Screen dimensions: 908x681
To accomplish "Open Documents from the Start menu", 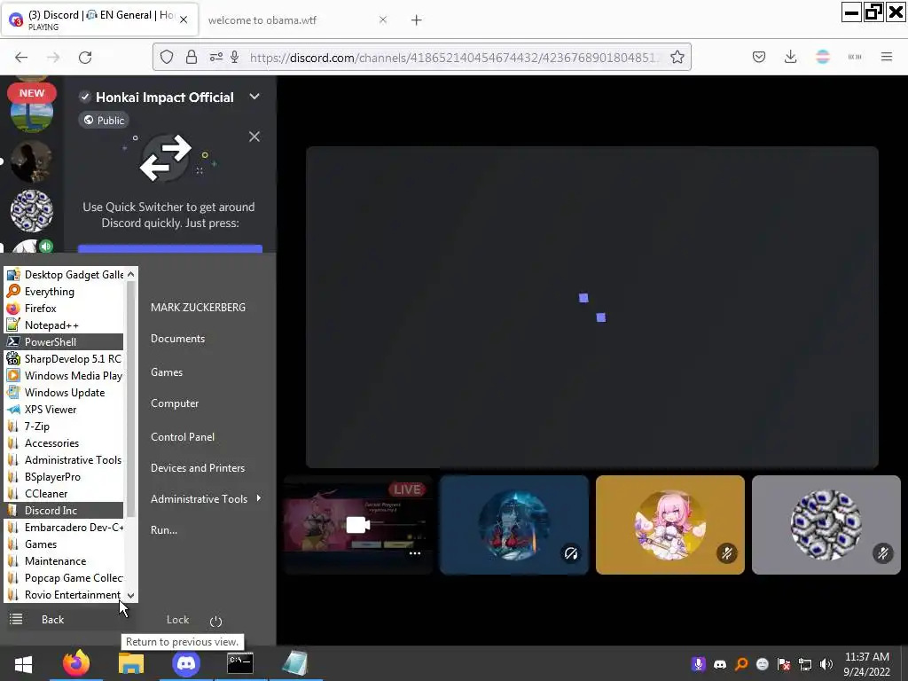I will coord(177,339).
